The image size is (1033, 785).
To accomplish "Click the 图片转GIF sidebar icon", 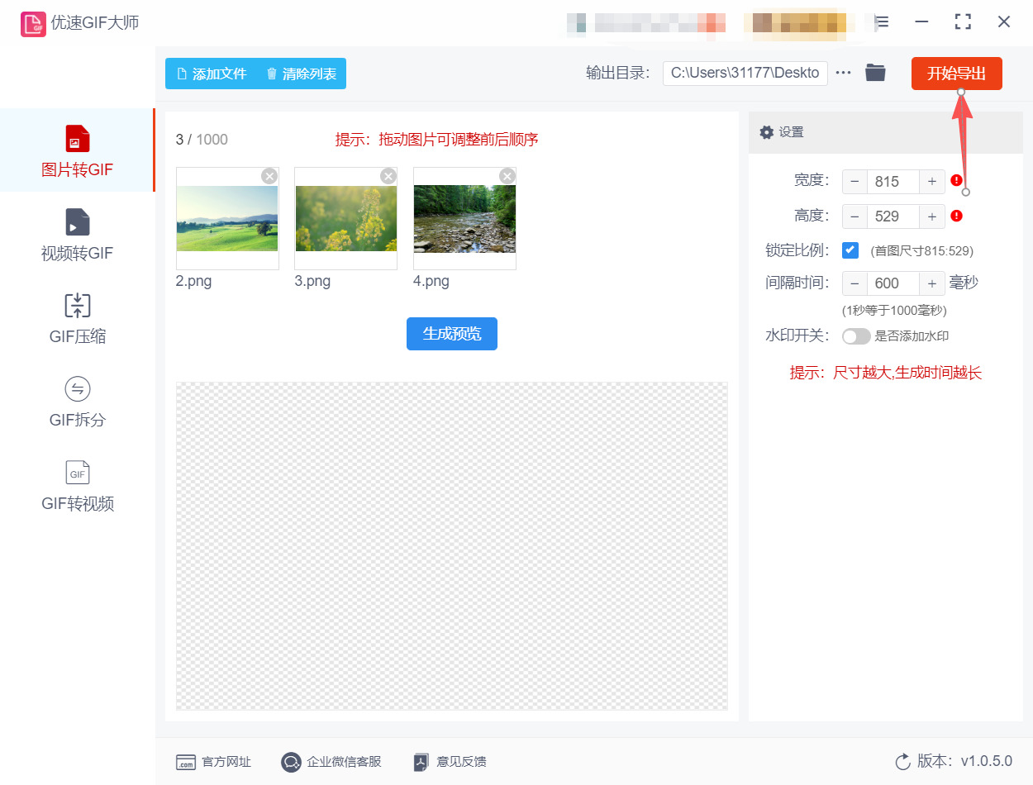I will (77, 150).
